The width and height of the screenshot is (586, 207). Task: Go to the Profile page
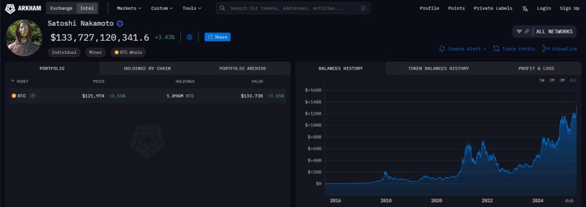click(429, 8)
